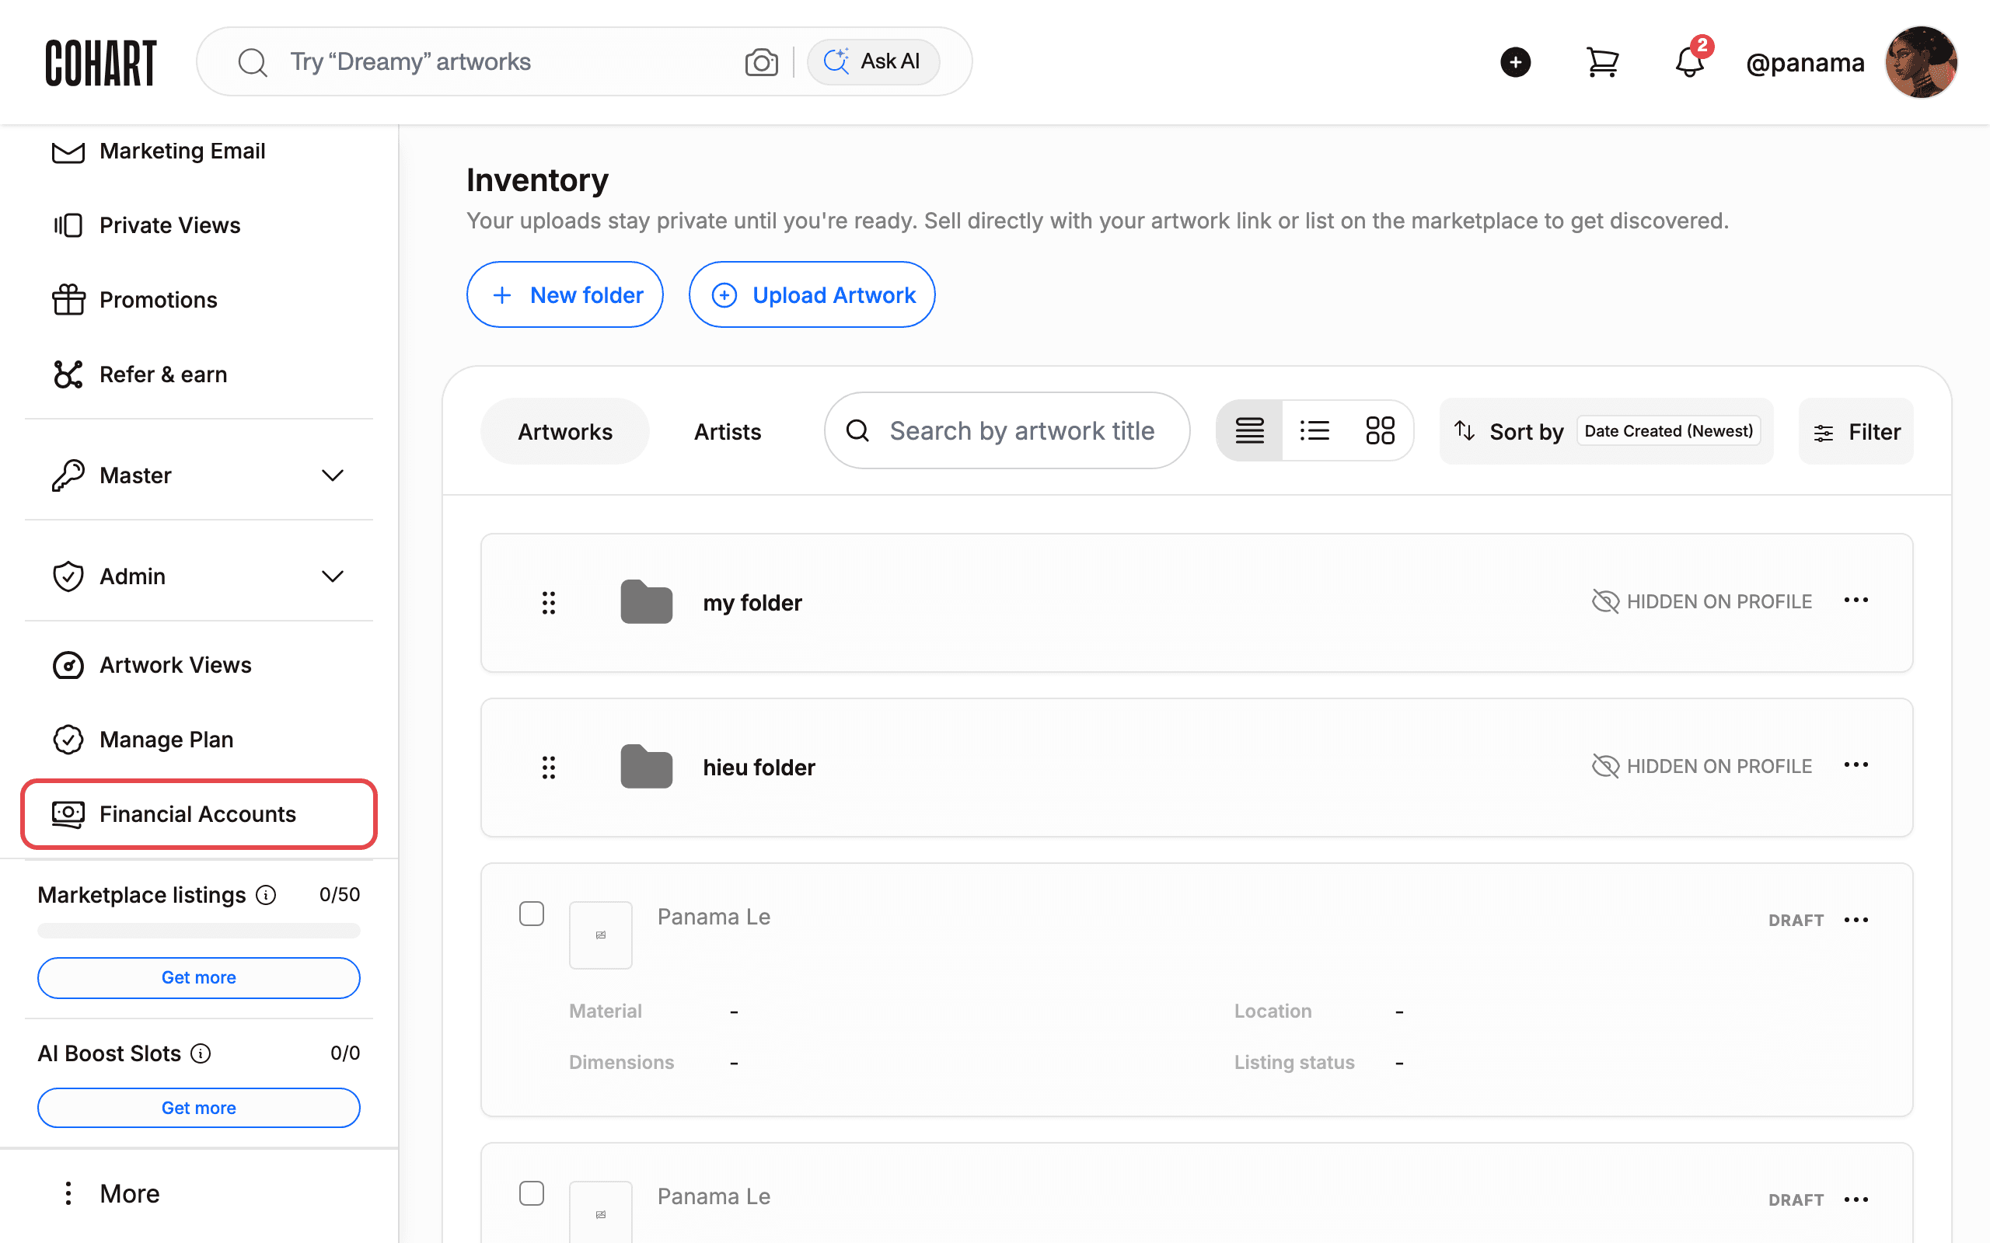Image resolution: width=1990 pixels, height=1243 pixels.
Task: Open Ask AI assistant
Action: (x=872, y=61)
